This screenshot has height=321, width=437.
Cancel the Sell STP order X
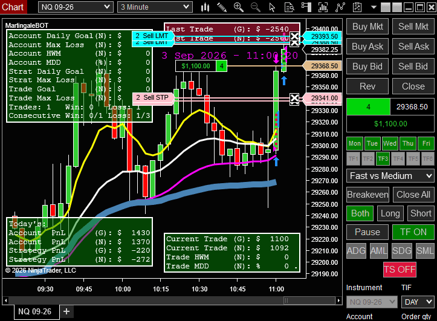pos(294,98)
